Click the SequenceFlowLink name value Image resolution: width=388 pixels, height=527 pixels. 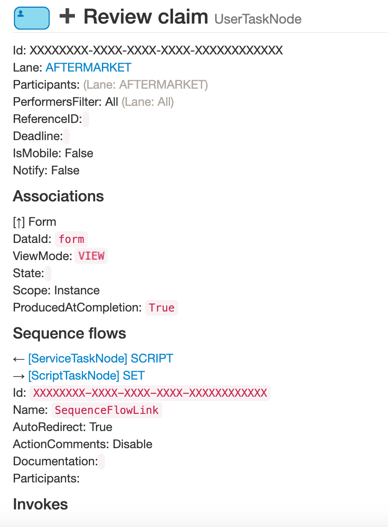pyautogui.click(x=107, y=410)
